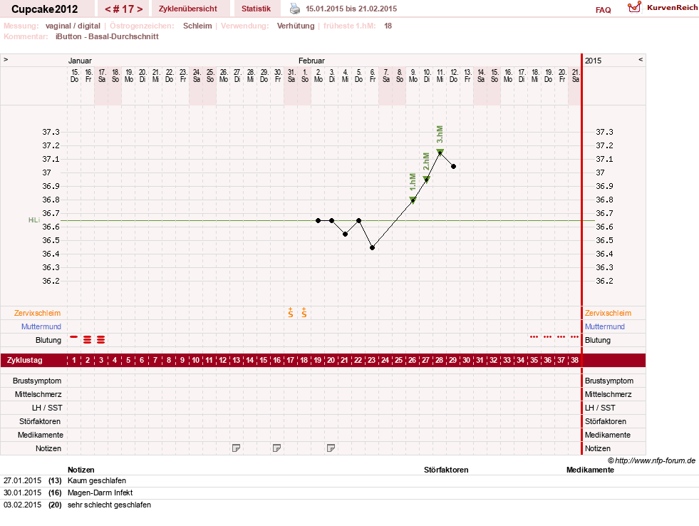Select the note 'Kaum geschlafen'
Screen dimensions: 699x526
tap(97, 480)
